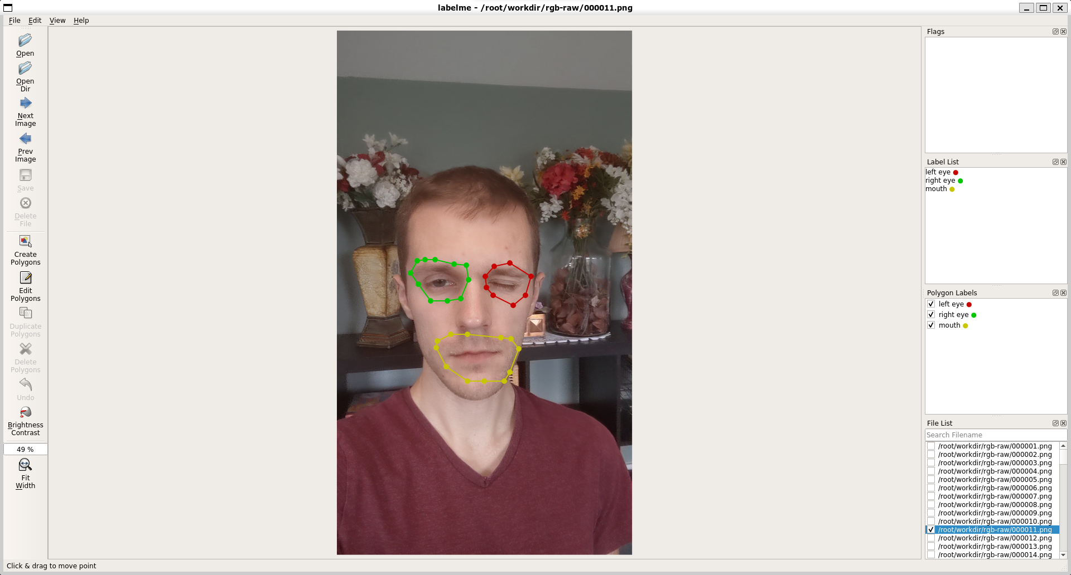Open the Brightness Contrast tool

tap(25, 412)
